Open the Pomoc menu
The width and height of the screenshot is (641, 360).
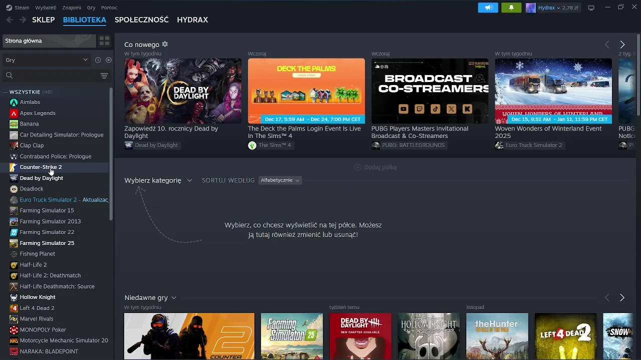click(109, 7)
